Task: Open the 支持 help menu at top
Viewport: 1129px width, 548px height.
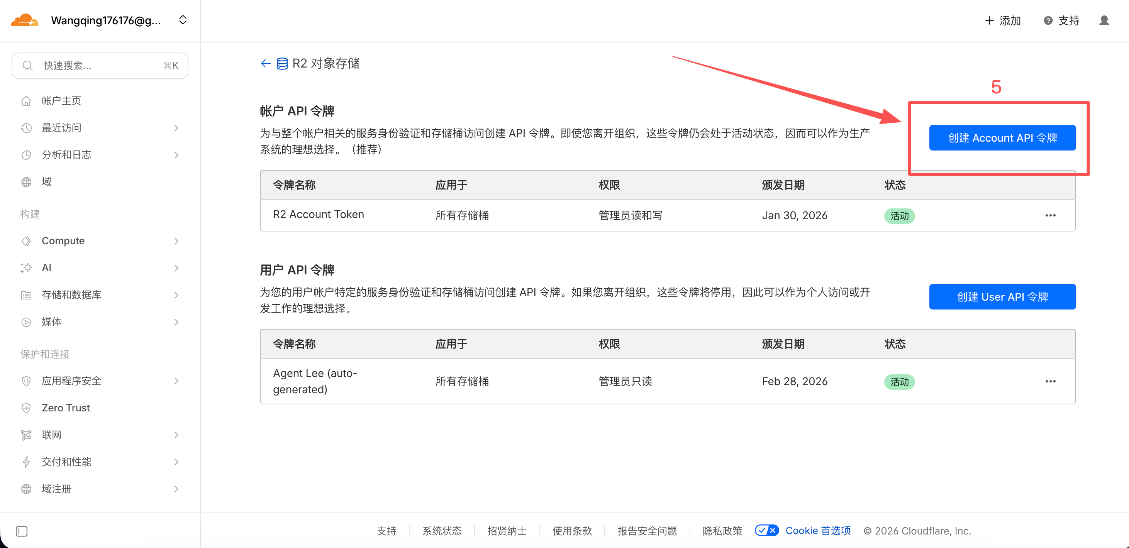Action: click(1061, 20)
